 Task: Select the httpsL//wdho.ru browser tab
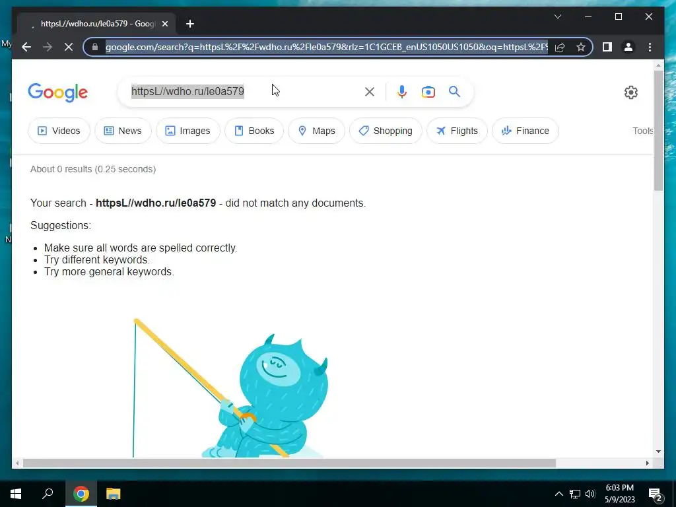tap(96, 24)
